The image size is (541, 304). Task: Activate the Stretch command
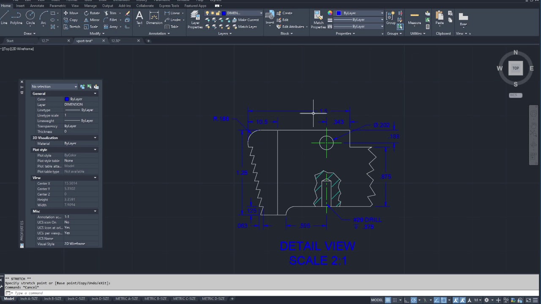pyautogui.click(x=71, y=27)
